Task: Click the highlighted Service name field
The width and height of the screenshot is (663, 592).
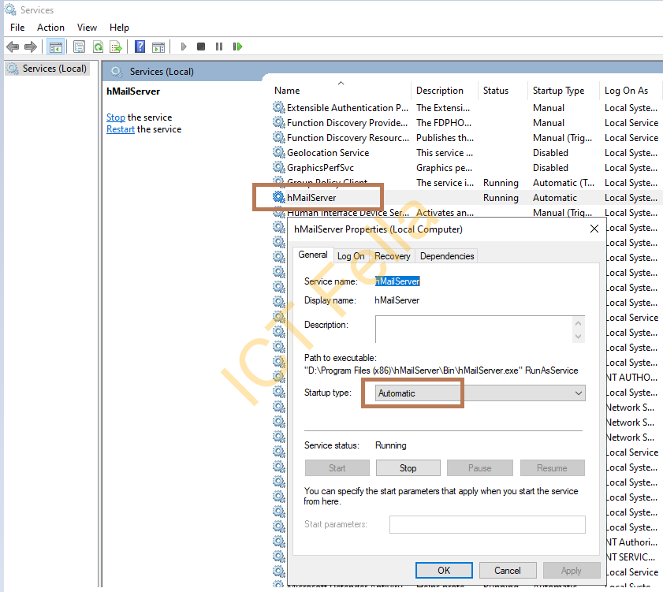Action: click(x=397, y=281)
